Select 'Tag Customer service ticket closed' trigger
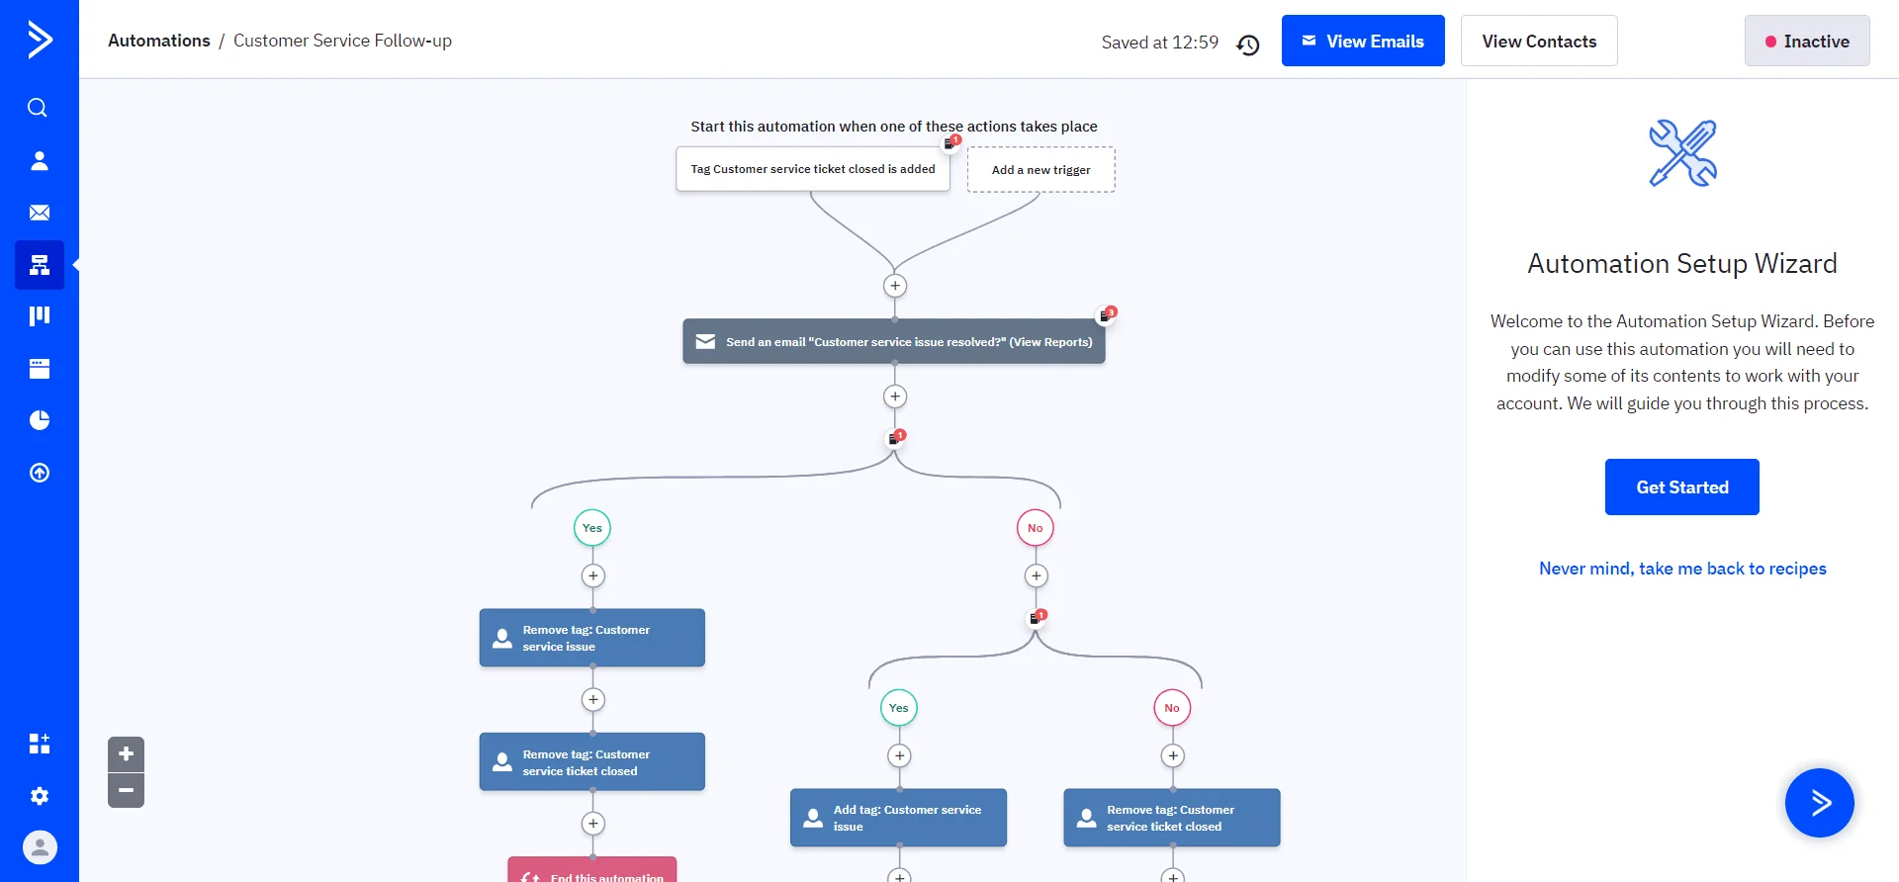The width and height of the screenshot is (1899, 882). click(812, 169)
